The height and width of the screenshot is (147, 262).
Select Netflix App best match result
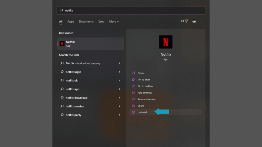(x=91, y=44)
